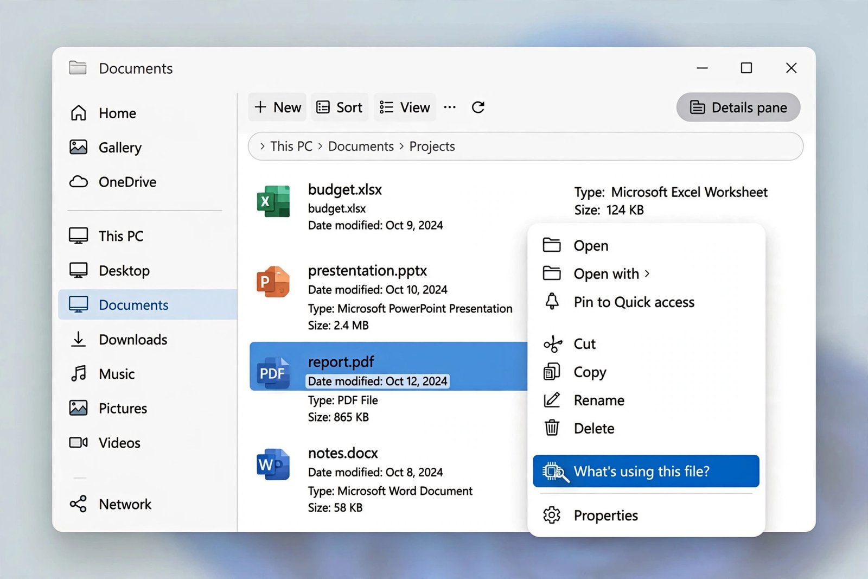The width and height of the screenshot is (868, 579).
Task: Click the Music note icon in sidebar
Action: (79, 373)
